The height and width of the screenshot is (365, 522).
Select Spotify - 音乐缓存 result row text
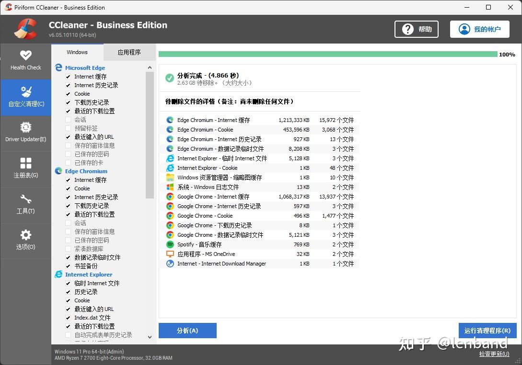coord(199,244)
